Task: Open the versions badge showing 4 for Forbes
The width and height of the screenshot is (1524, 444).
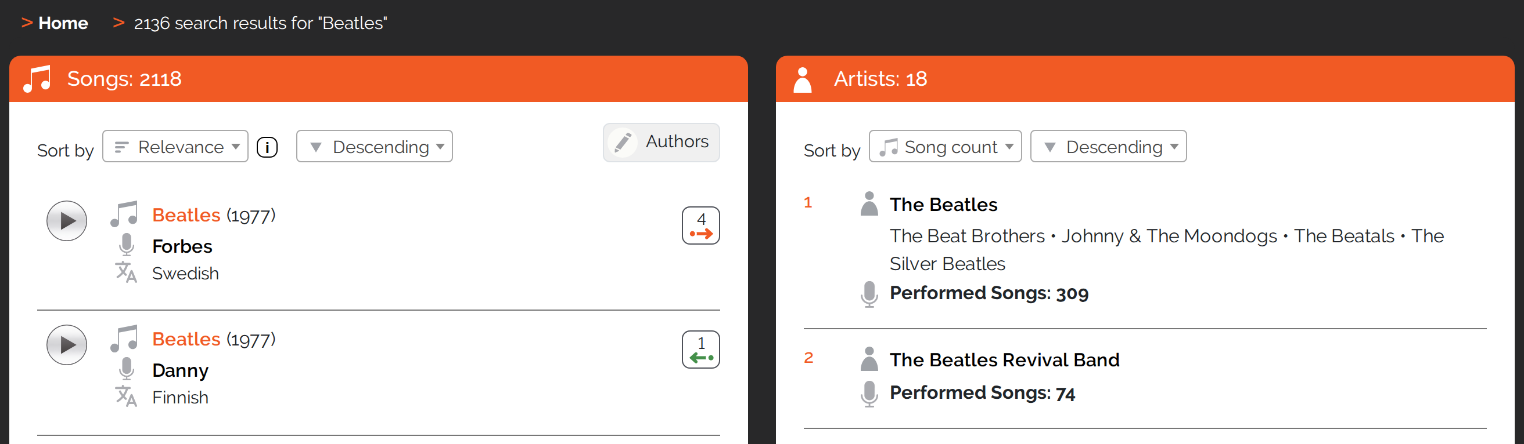Action: (x=700, y=225)
